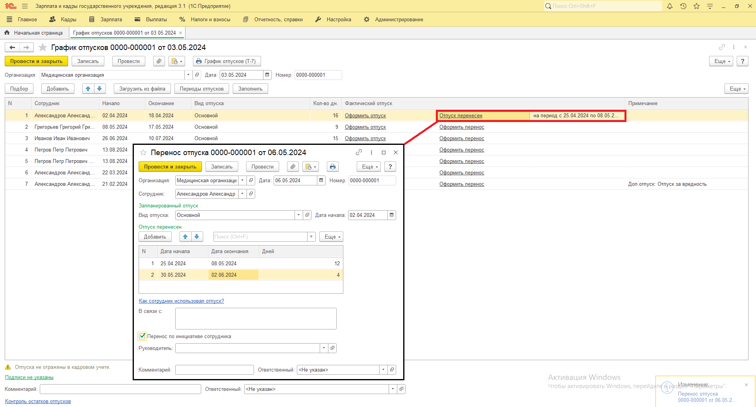The image size is (756, 407).
Task: Click the help question mark in График отпусков toolbar
Action: pos(743,61)
